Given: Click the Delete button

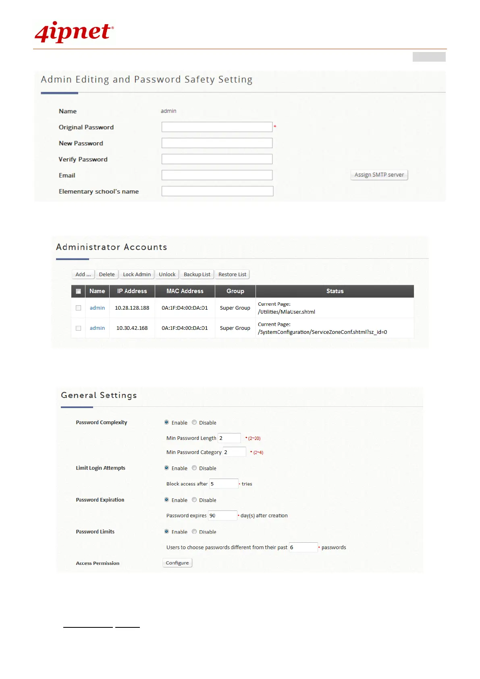Looking at the screenshot, I should pos(107,274).
